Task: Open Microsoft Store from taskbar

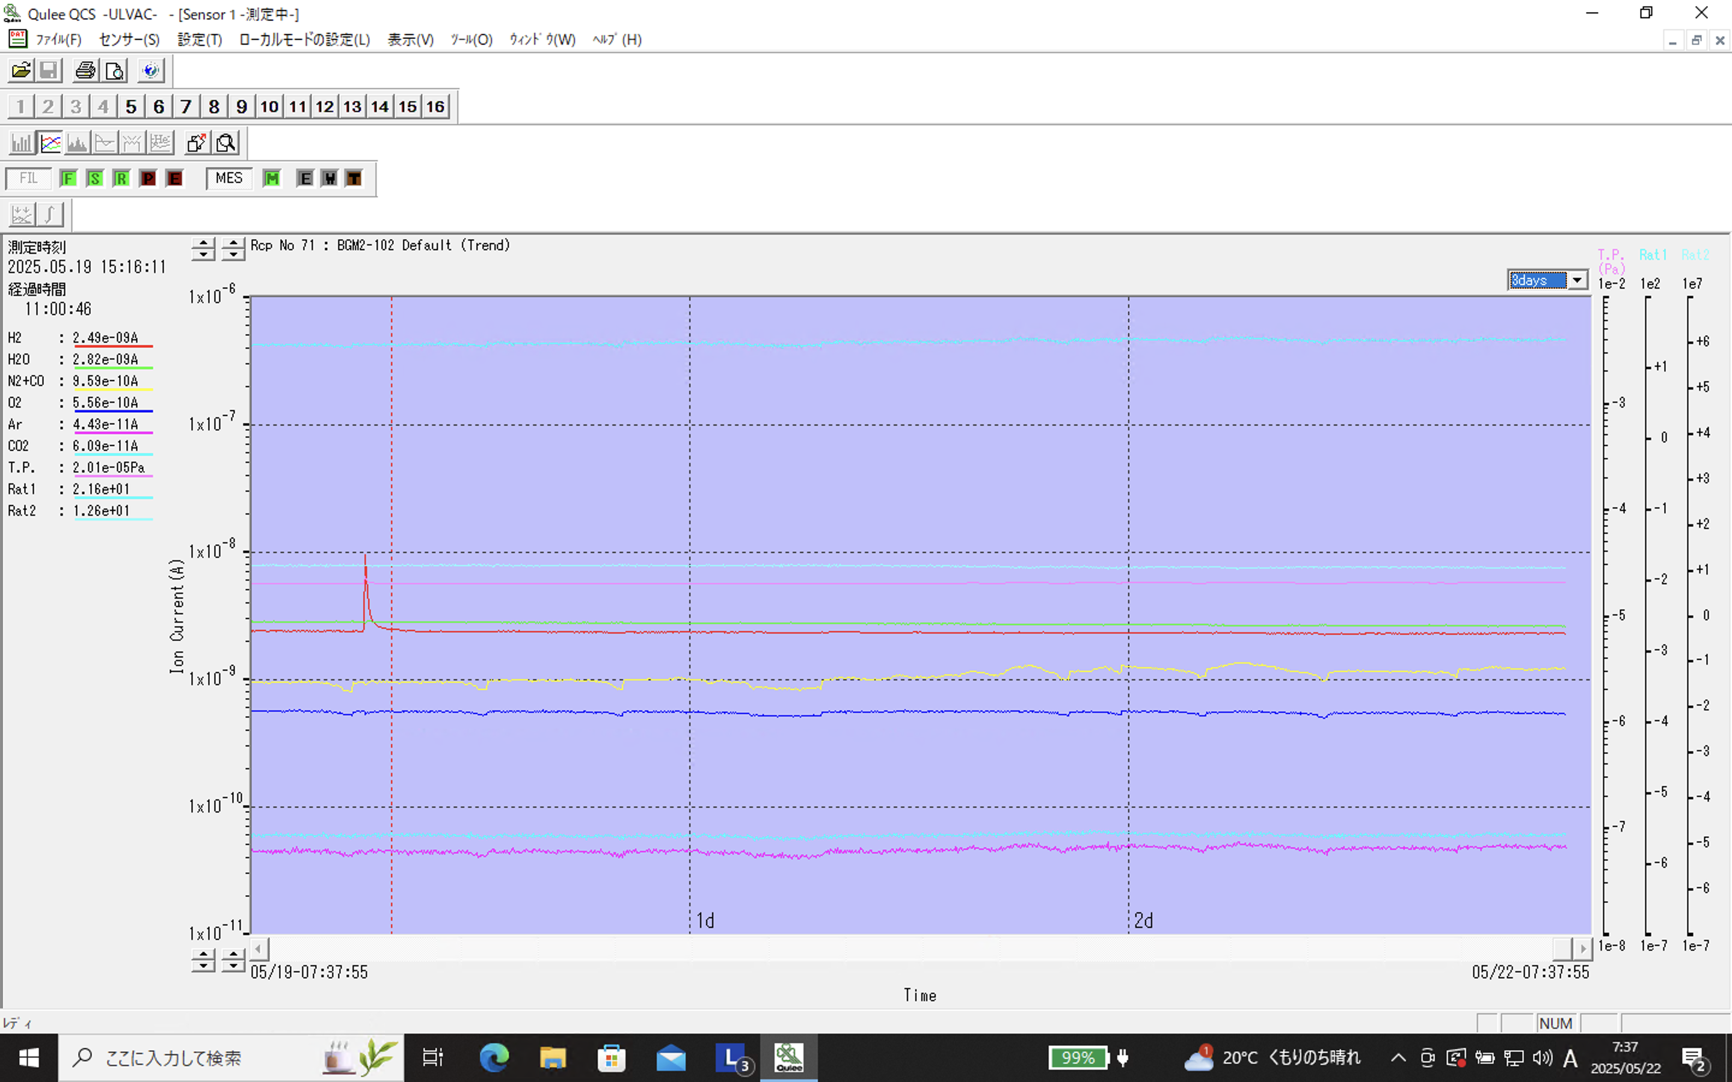Action: point(612,1057)
